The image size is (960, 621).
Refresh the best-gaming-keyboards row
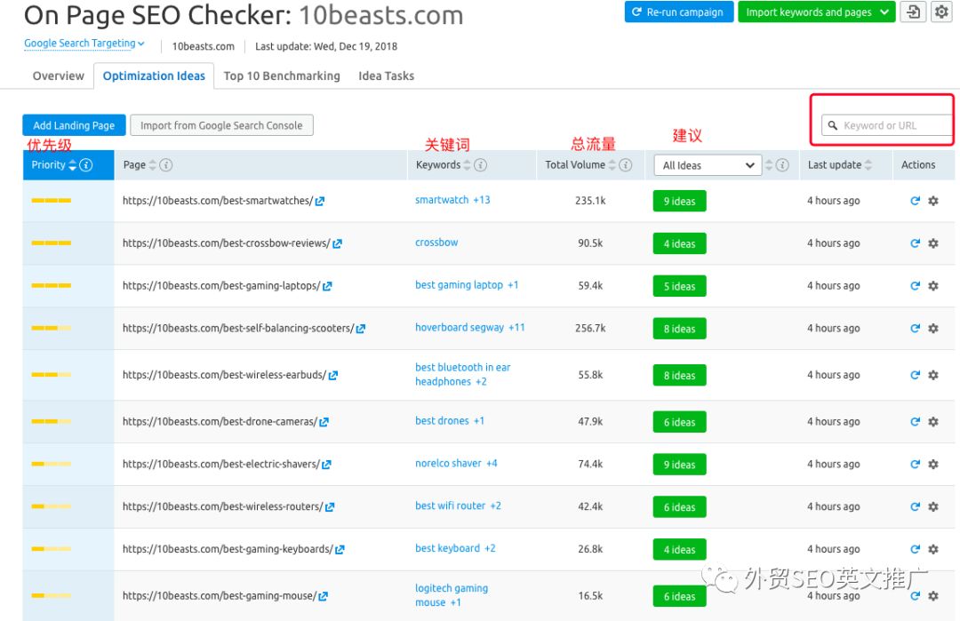coord(916,549)
